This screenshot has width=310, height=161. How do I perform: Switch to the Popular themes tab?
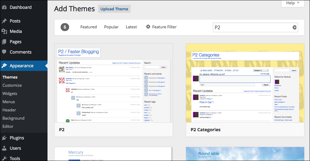coord(111,27)
